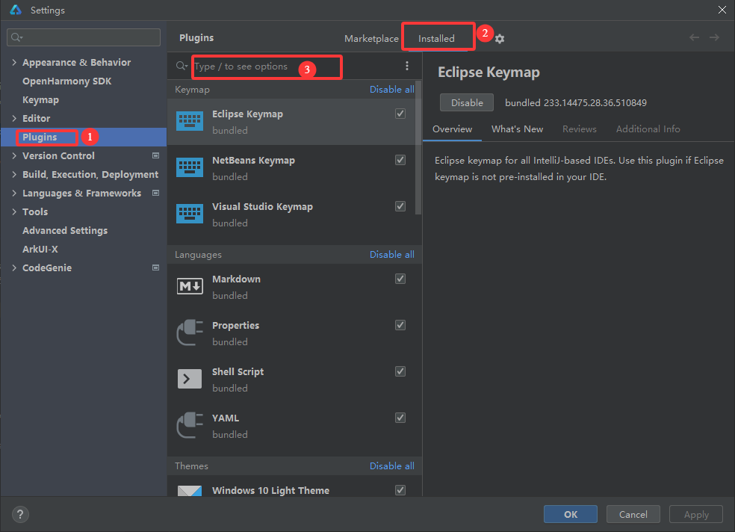Uncheck the Windows 10 Light Theme checkbox

400,490
